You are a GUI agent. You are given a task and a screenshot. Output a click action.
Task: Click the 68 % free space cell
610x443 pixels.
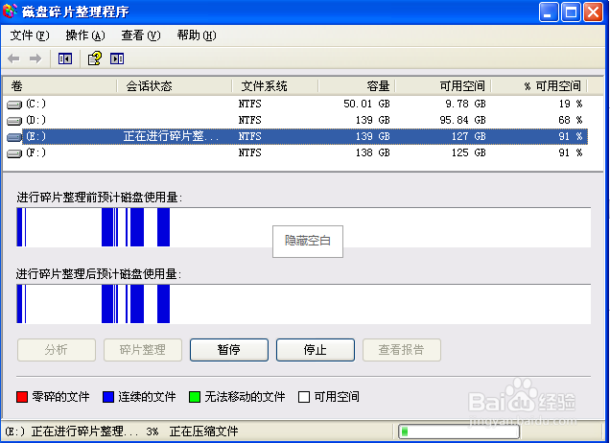point(571,120)
